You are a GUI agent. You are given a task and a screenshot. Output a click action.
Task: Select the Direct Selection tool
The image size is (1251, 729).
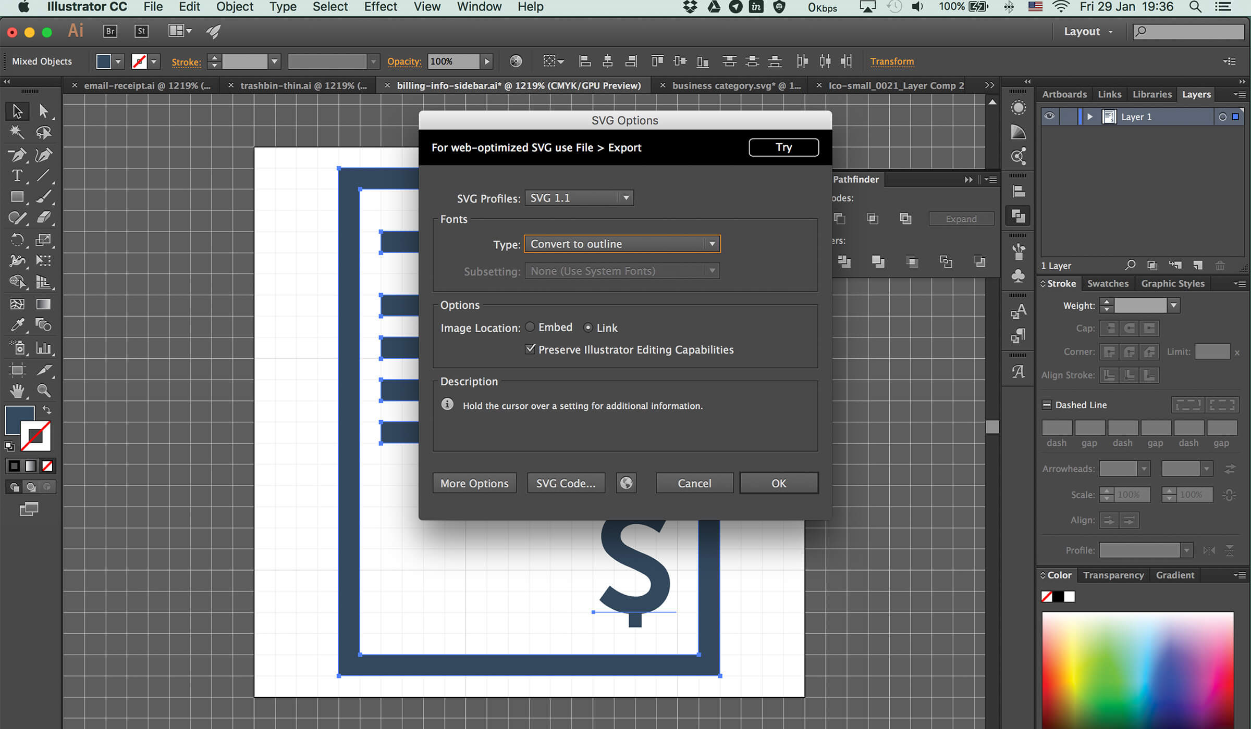pos(43,111)
